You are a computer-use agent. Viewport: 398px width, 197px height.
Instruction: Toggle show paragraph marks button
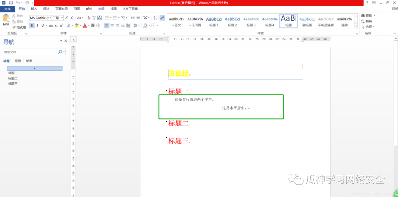(163, 18)
